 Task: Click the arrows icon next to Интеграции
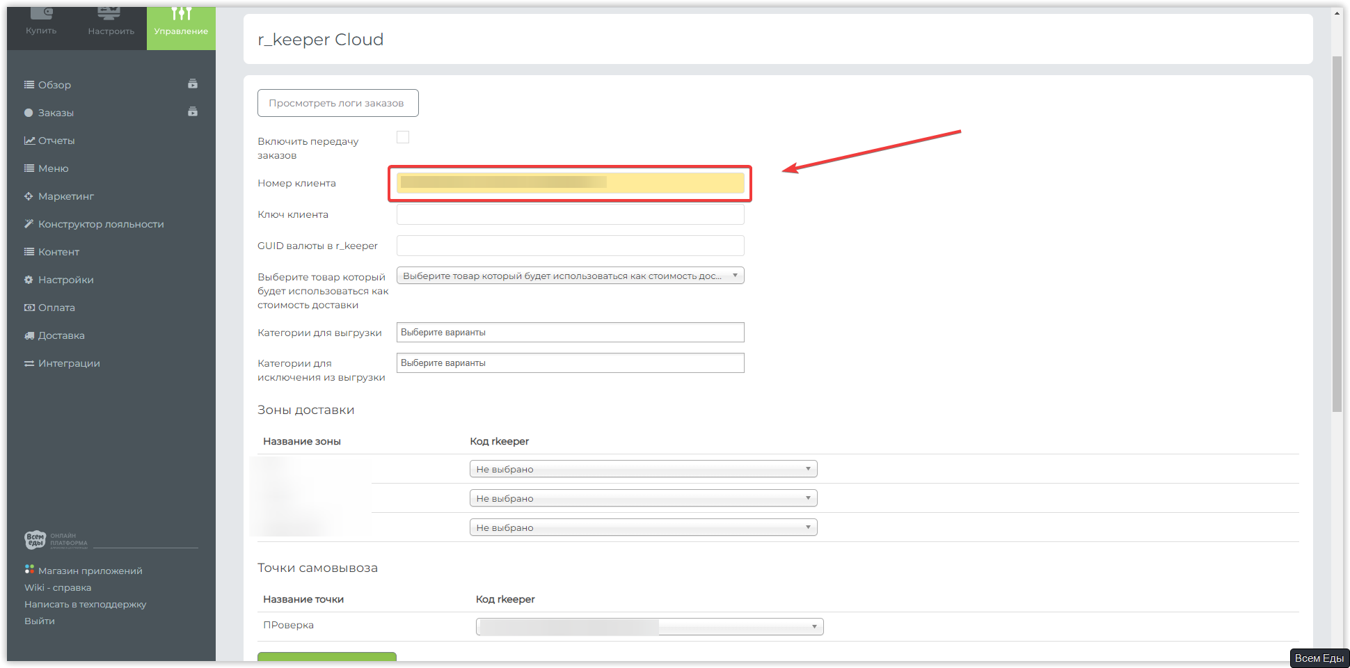(29, 363)
